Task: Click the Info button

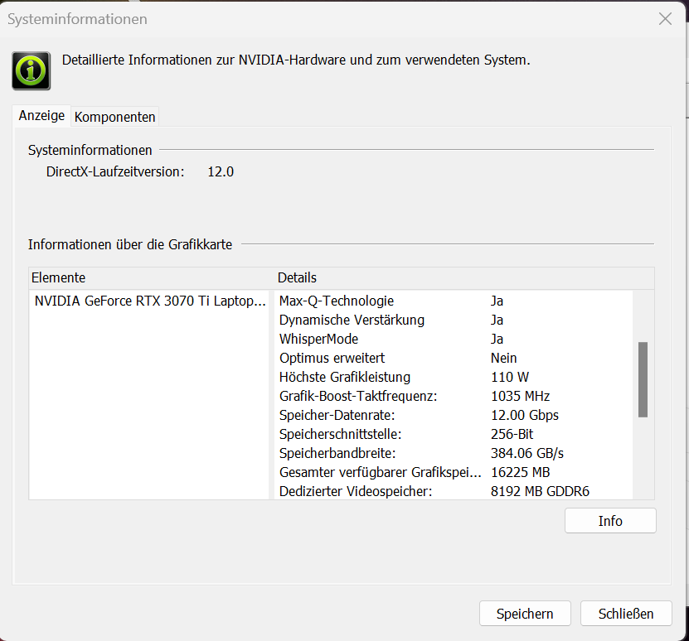Action: click(x=610, y=521)
